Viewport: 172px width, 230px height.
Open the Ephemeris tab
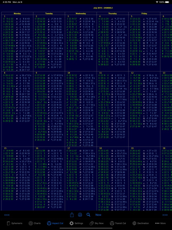[x=14, y=223]
